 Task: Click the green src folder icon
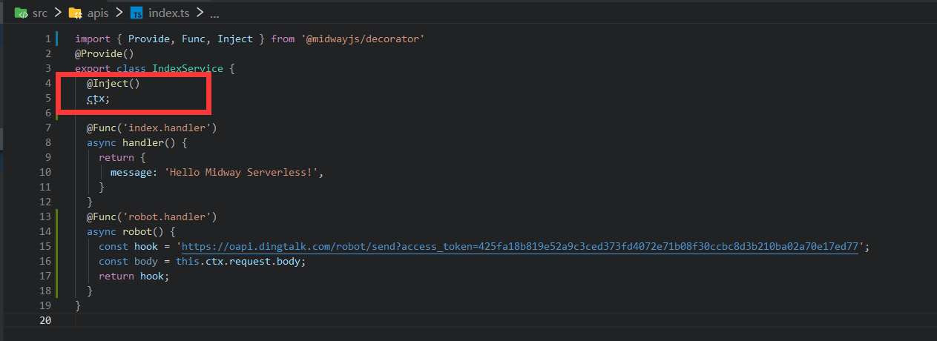pyautogui.click(x=22, y=13)
